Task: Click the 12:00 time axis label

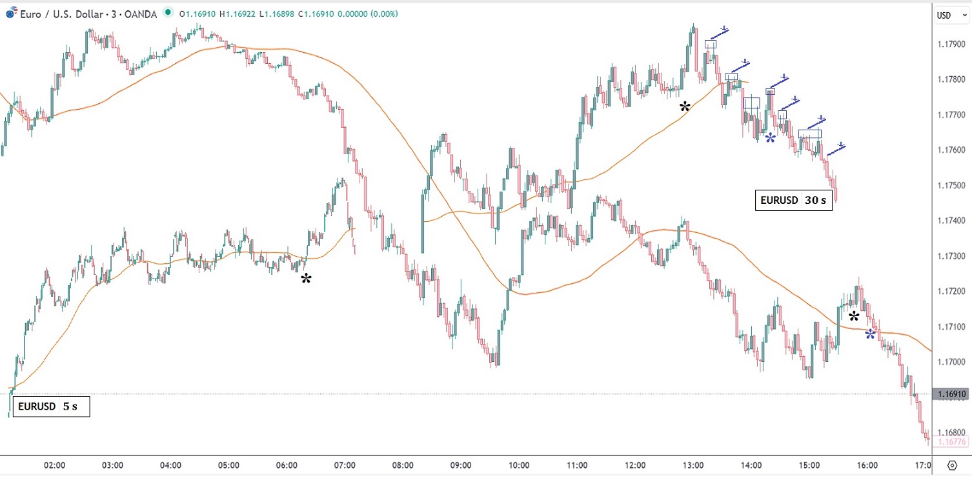Action: pos(635,465)
